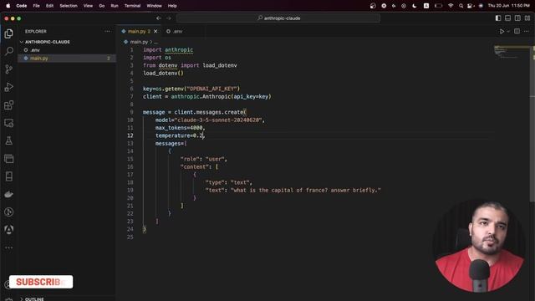Open the Code application menu

22,6
